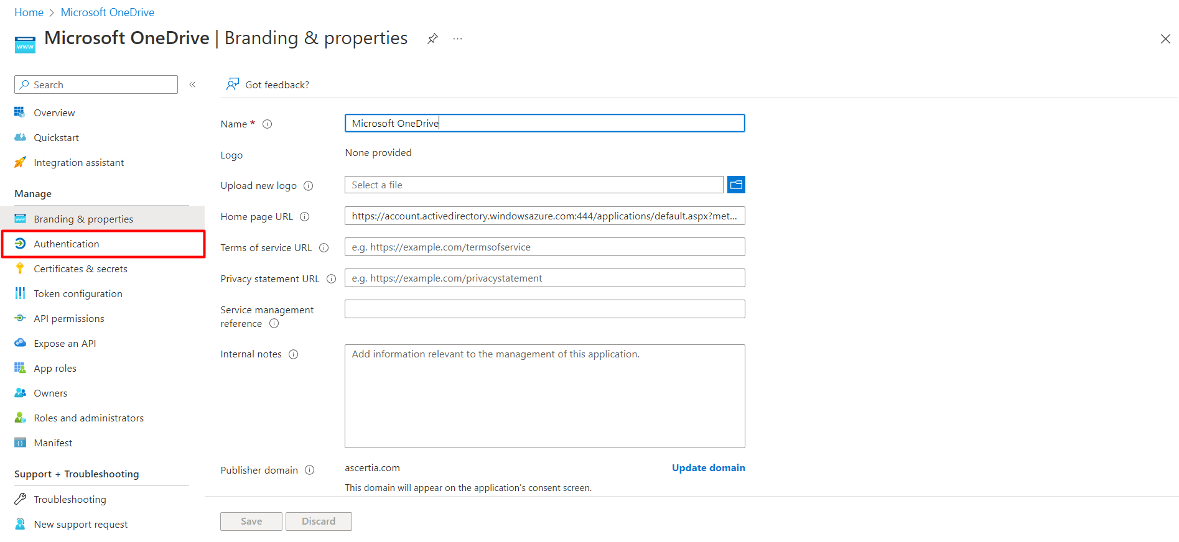Click the App roles icon
Viewport: 1179px width, 542px height.
20,368
